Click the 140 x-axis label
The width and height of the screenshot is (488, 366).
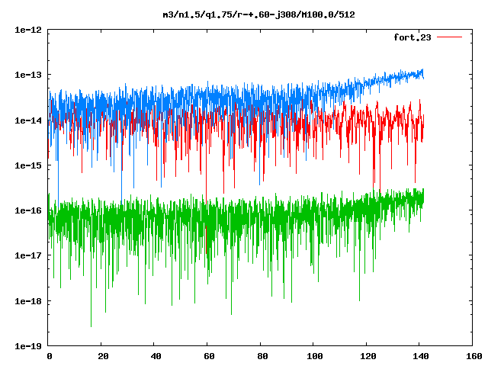[421, 356]
